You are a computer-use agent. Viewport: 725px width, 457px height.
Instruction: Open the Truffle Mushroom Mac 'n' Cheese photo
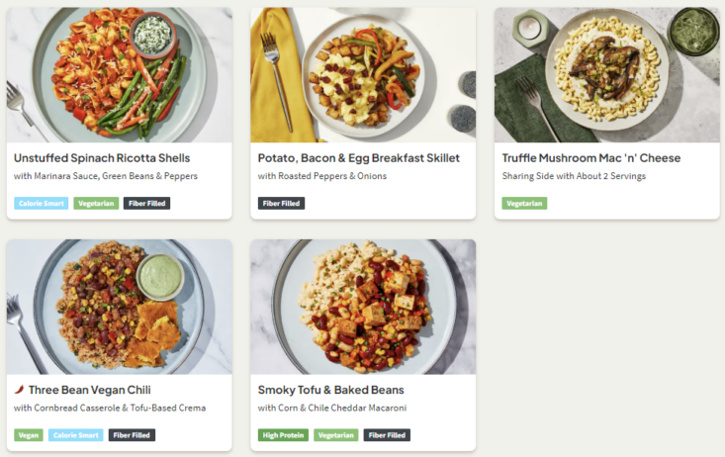coord(606,75)
